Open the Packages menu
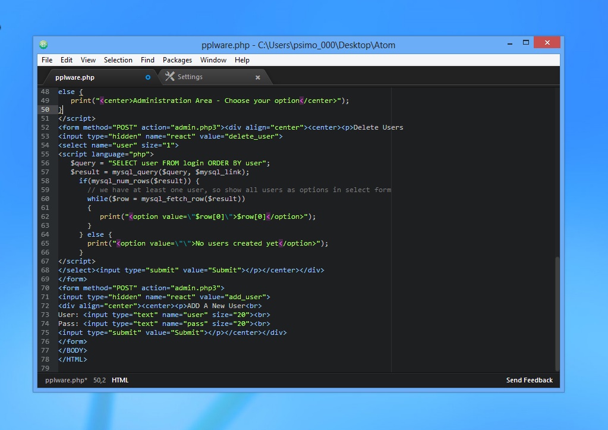Image resolution: width=608 pixels, height=430 pixels. [177, 59]
